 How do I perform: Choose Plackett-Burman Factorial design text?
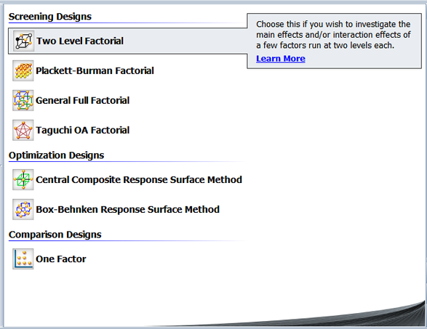pos(95,70)
